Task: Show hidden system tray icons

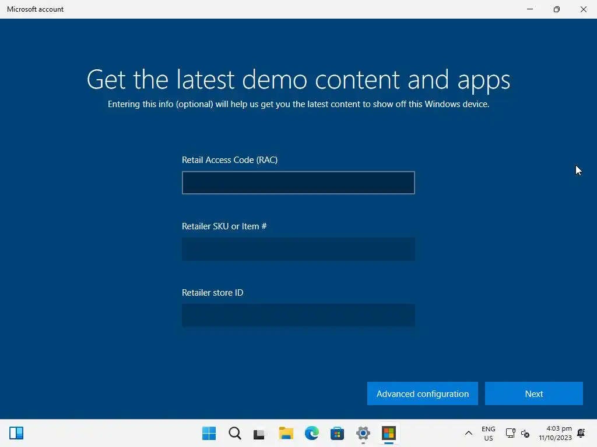Action: click(469, 433)
